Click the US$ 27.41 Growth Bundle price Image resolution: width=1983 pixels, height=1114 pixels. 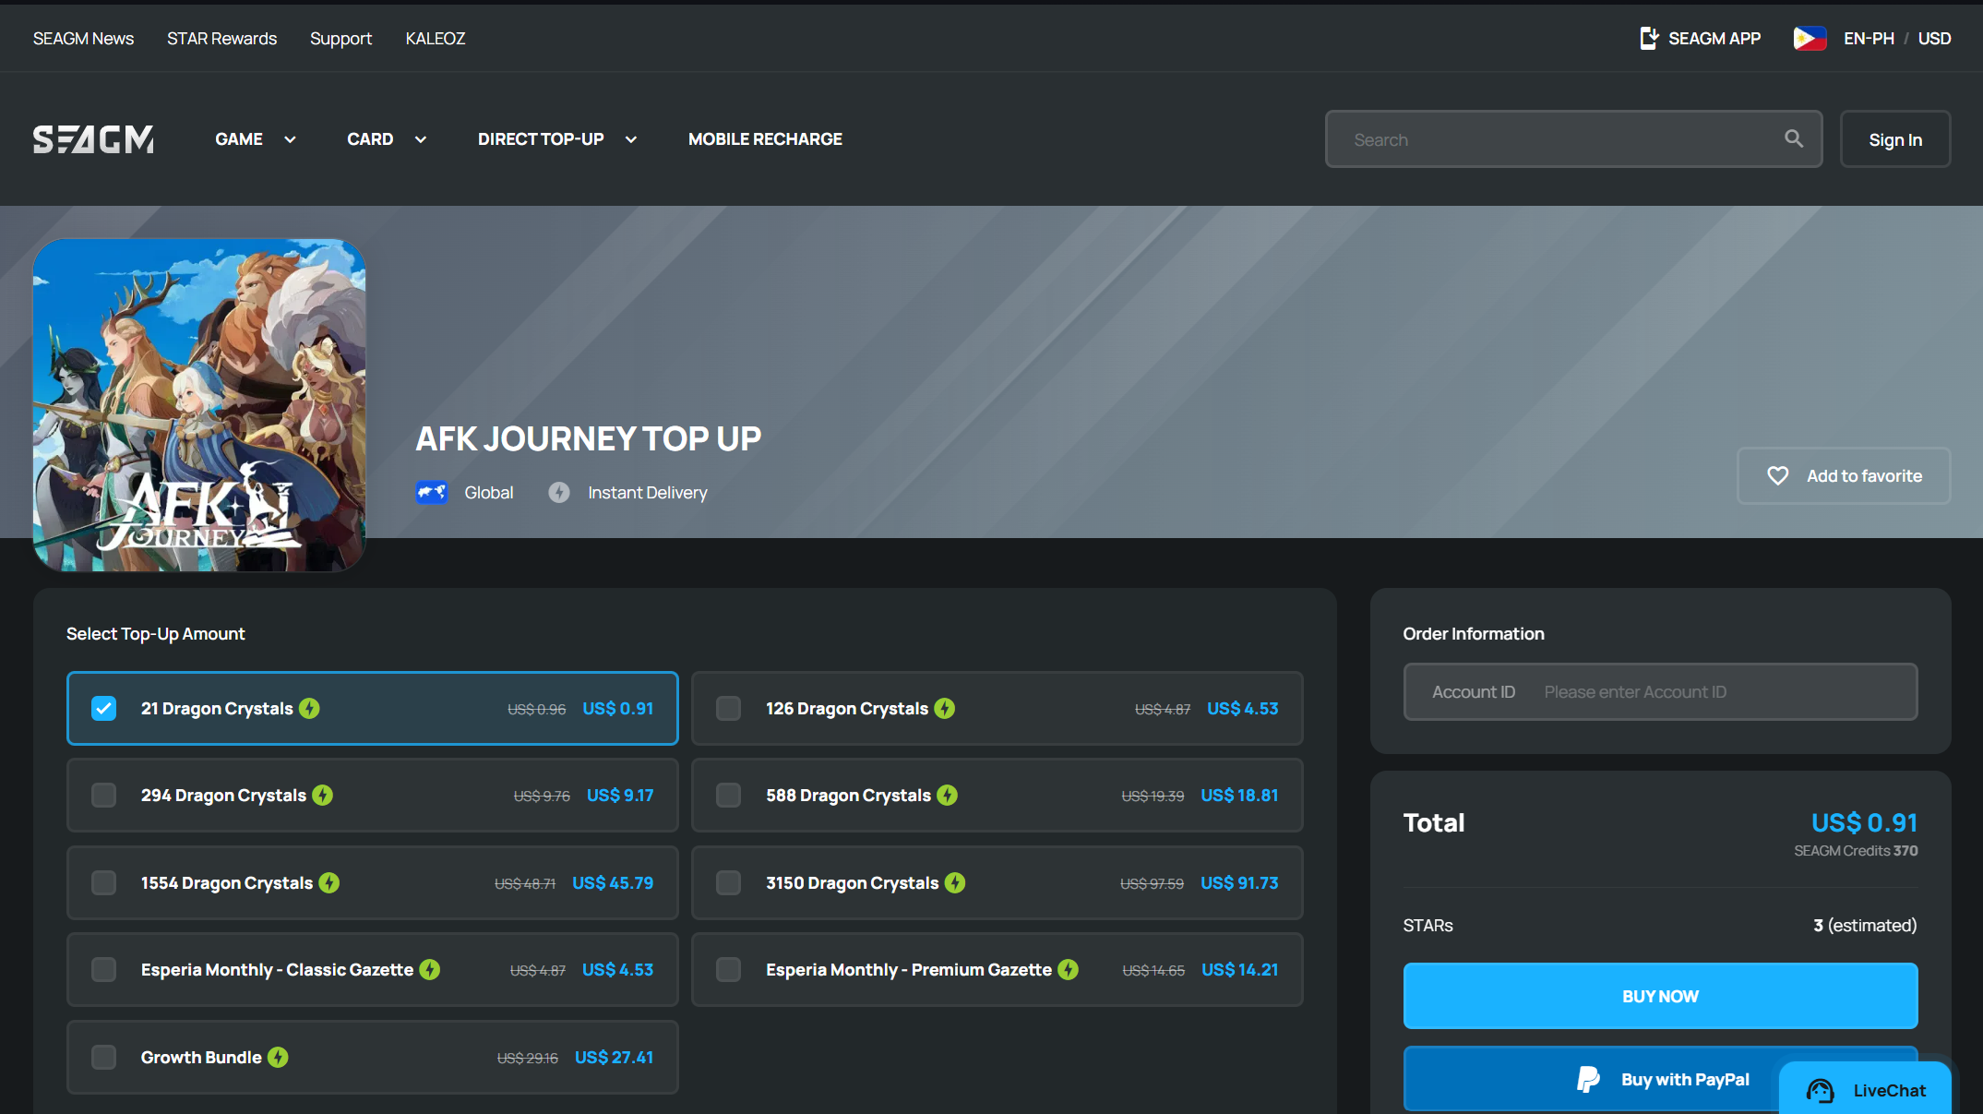click(614, 1057)
